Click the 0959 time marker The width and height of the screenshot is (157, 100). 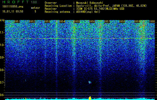click(137, 21)
